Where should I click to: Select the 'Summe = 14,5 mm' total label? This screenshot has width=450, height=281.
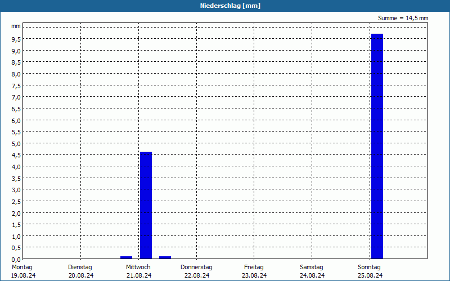point(403,19)
